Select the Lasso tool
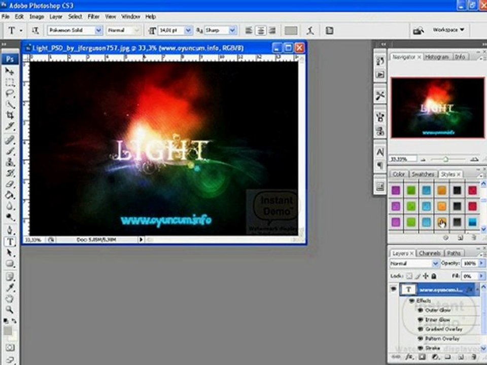The width and height of the screenshot is (487, 365). click(x=10, y=93)
